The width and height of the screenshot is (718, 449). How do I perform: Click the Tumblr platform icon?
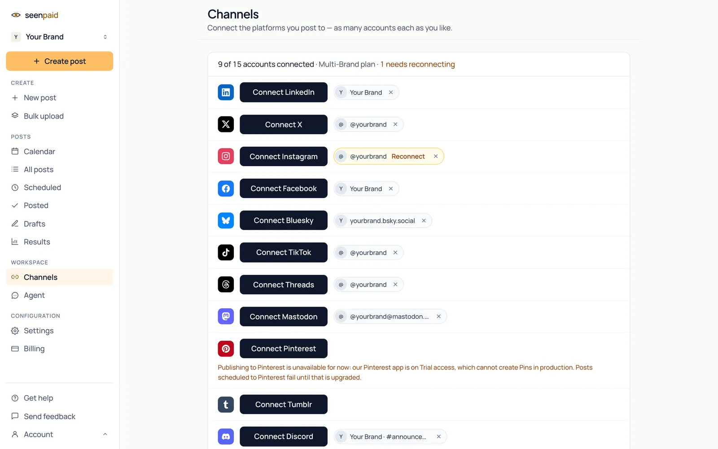(226, 405)
